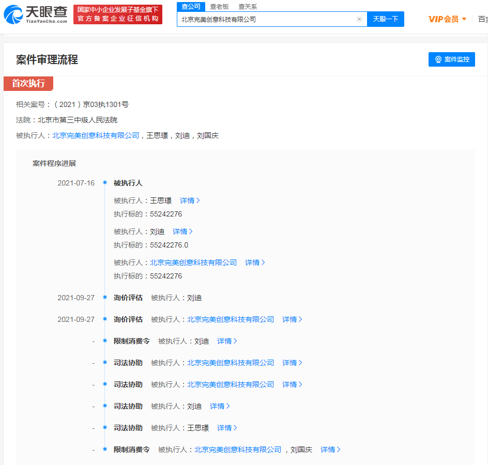Screen dimensions: 488x465
Task: Click the official credit agency red banner
Action: 118,14
